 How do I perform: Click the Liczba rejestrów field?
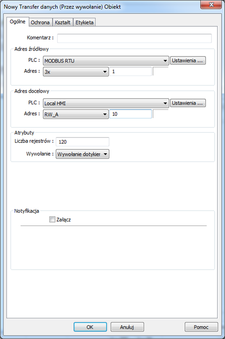(83, 142)
